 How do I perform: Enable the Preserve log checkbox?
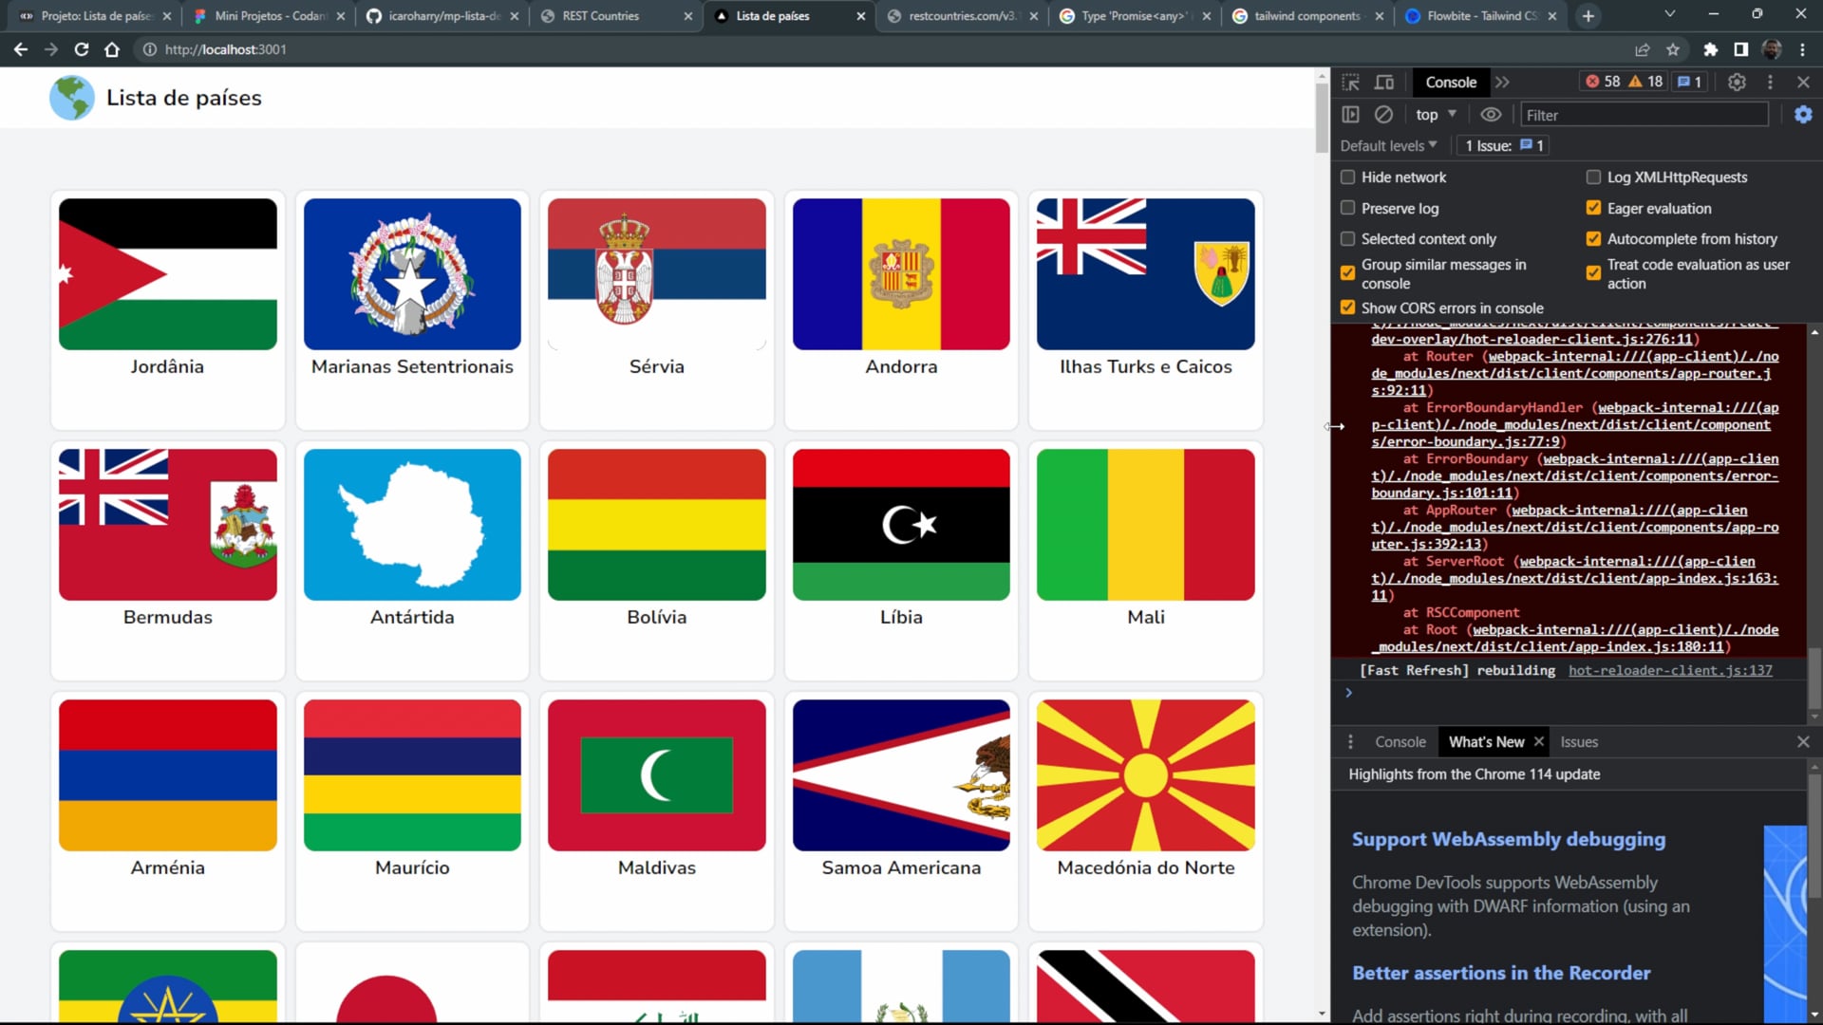pyautogui.click(x=1347, y=208)
